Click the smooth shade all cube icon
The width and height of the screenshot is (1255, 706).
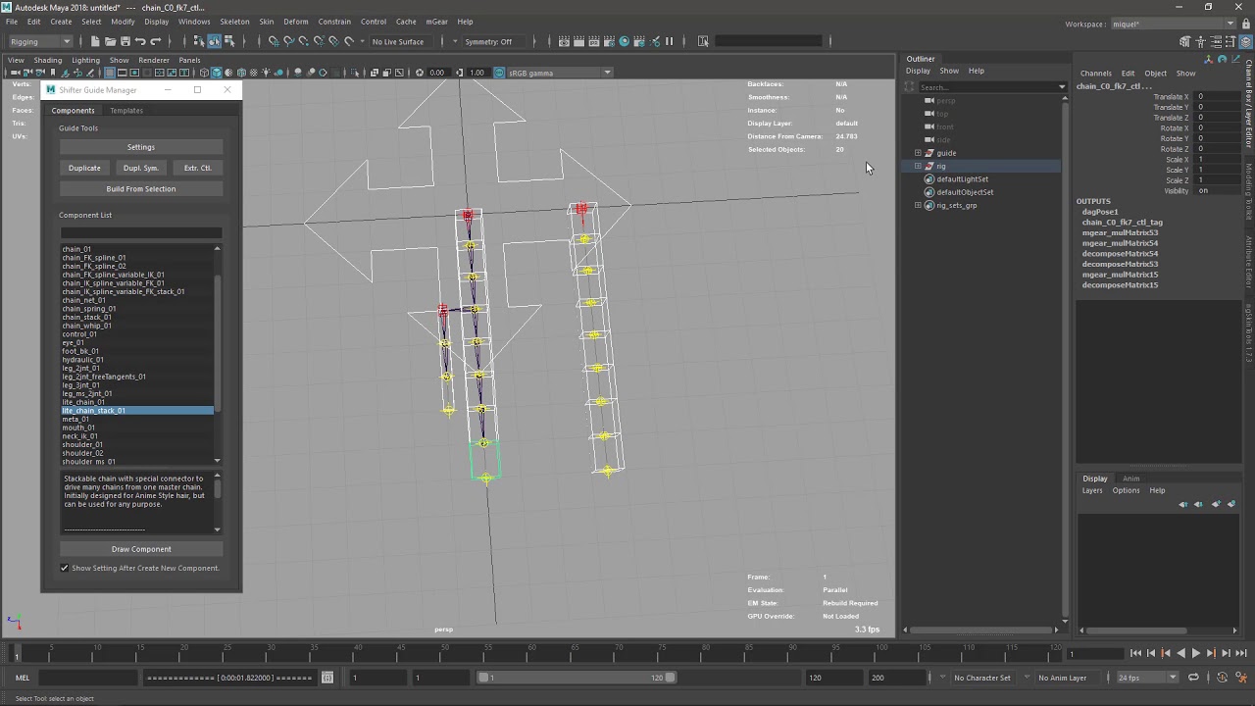[217, 73]
